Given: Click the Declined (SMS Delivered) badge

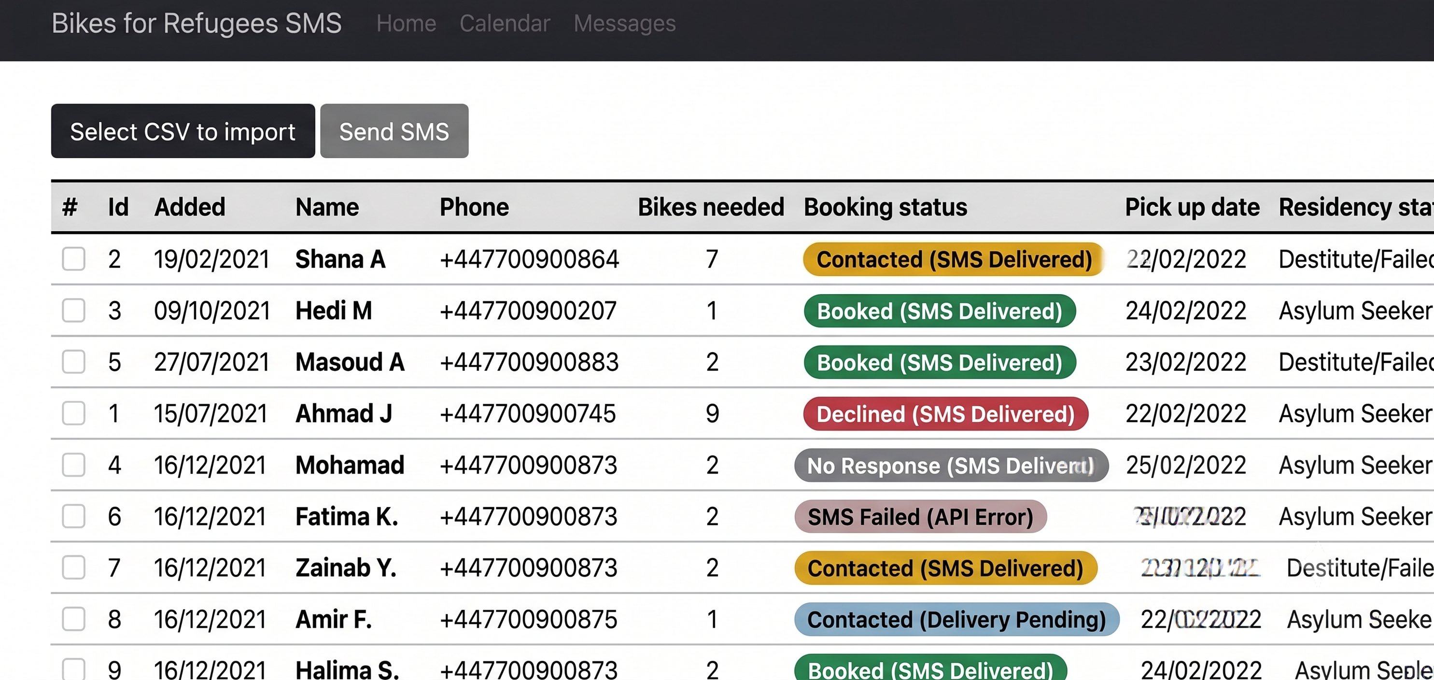Looking at the screenshot, I should pos(945,413).
